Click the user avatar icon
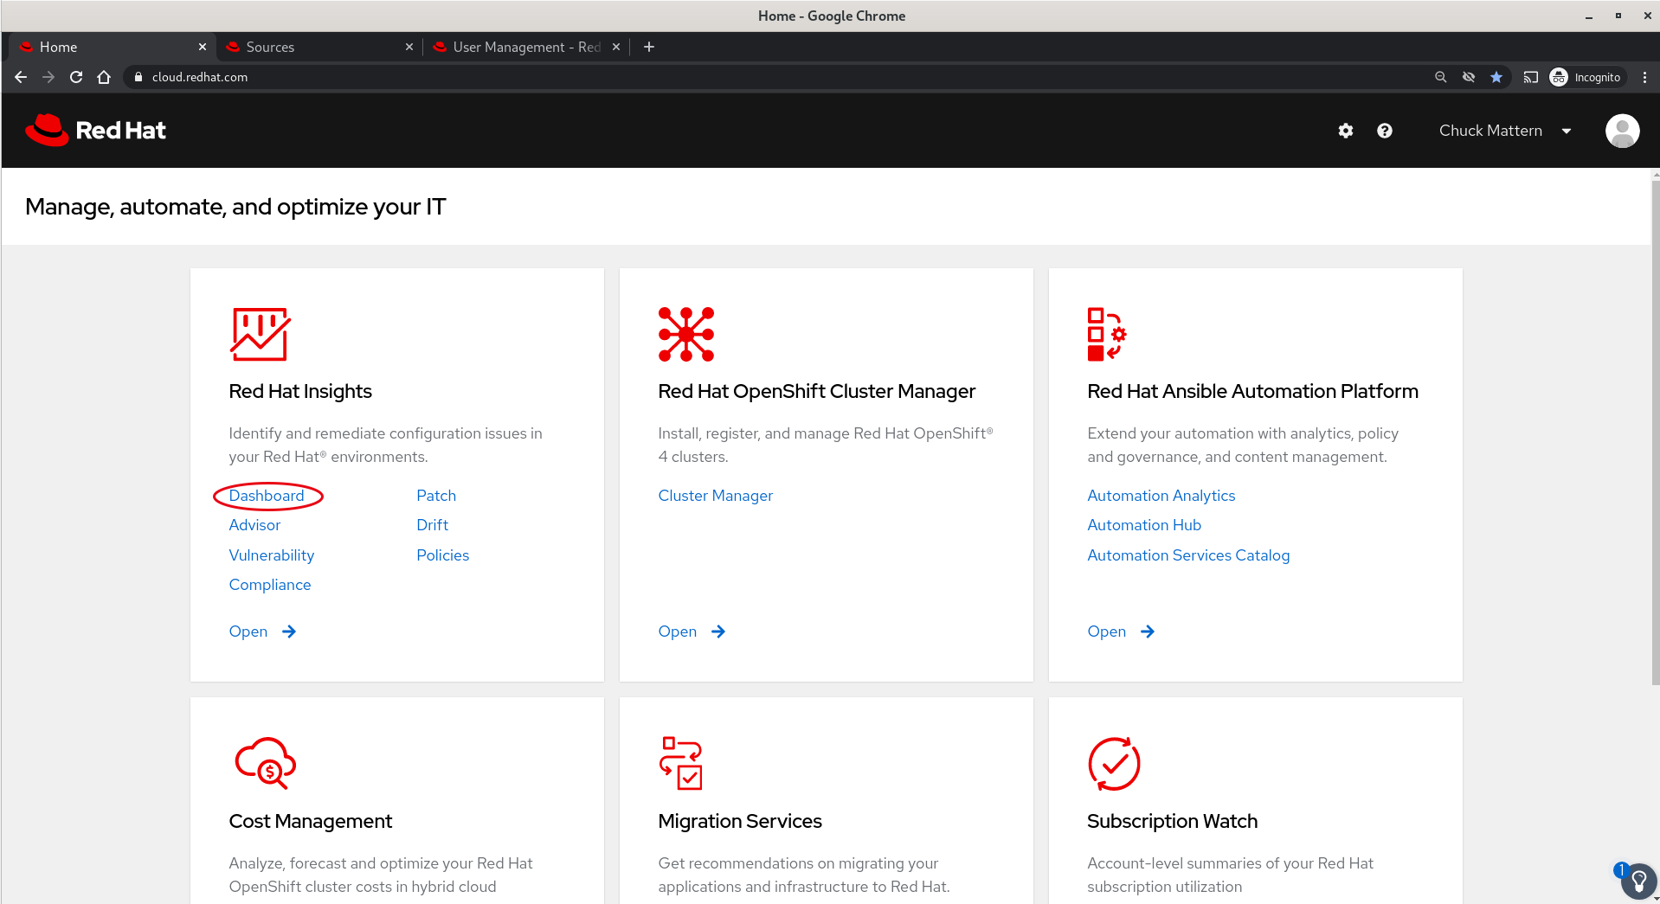The width and height of the screenshot is (1660, 904). (1622, 131)
